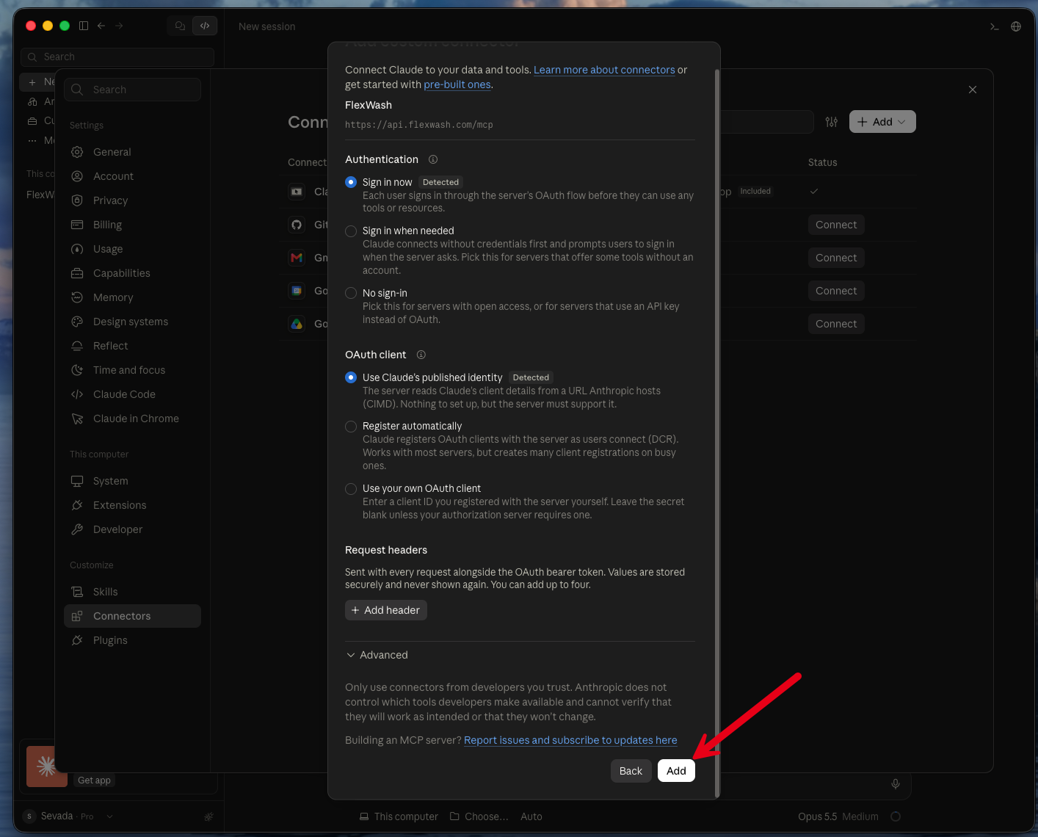Image resolution: width=1038 pixels, height=837 pixels.
Task: Open Report issues and subscribe to updates link
Action: [570, 740]
